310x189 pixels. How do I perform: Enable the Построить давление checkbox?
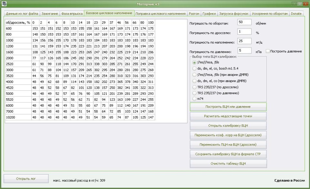(x=268, y=51)
